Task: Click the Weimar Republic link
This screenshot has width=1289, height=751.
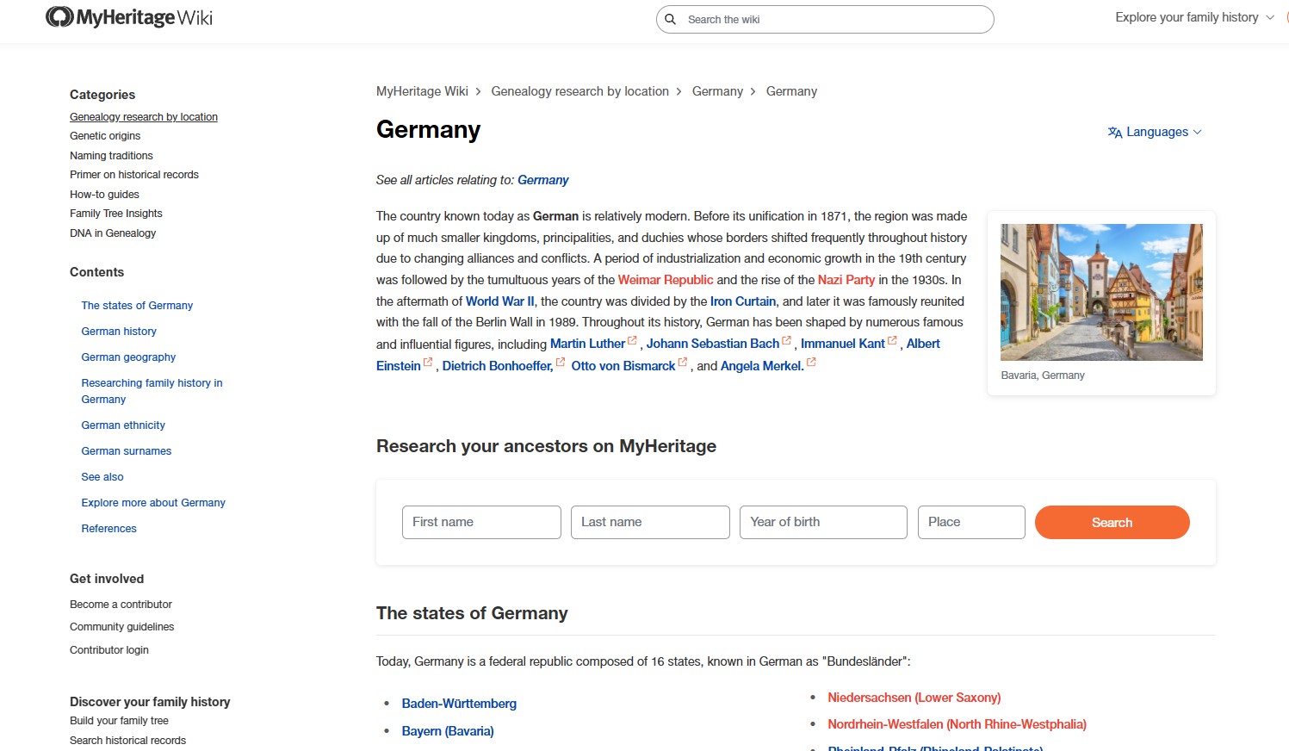Action: 665,279
